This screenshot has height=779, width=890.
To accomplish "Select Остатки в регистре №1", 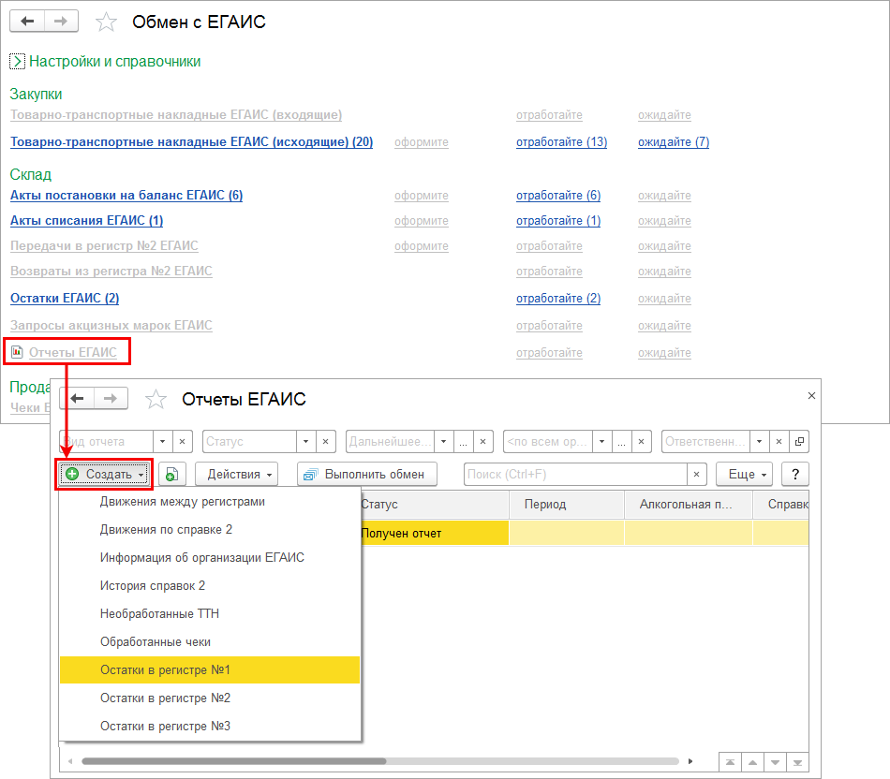I will [210, 670].
